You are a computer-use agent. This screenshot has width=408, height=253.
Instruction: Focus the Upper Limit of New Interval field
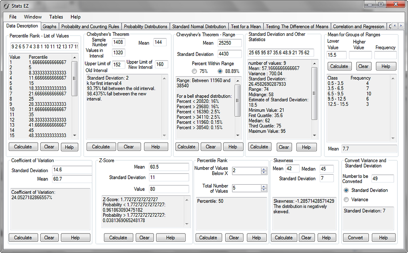[x=162, y=64]
